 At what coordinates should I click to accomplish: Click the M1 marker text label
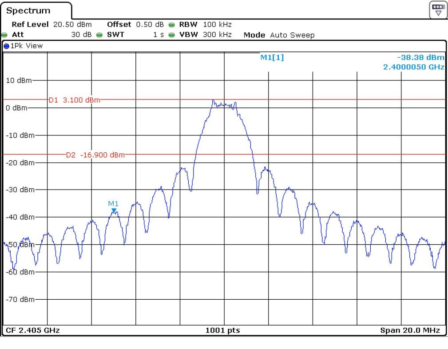click(113, 203)
